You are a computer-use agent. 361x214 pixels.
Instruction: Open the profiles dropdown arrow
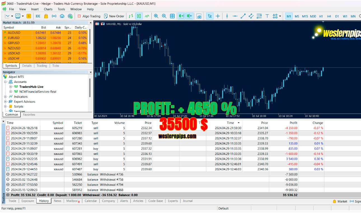[x=23, y=16]
